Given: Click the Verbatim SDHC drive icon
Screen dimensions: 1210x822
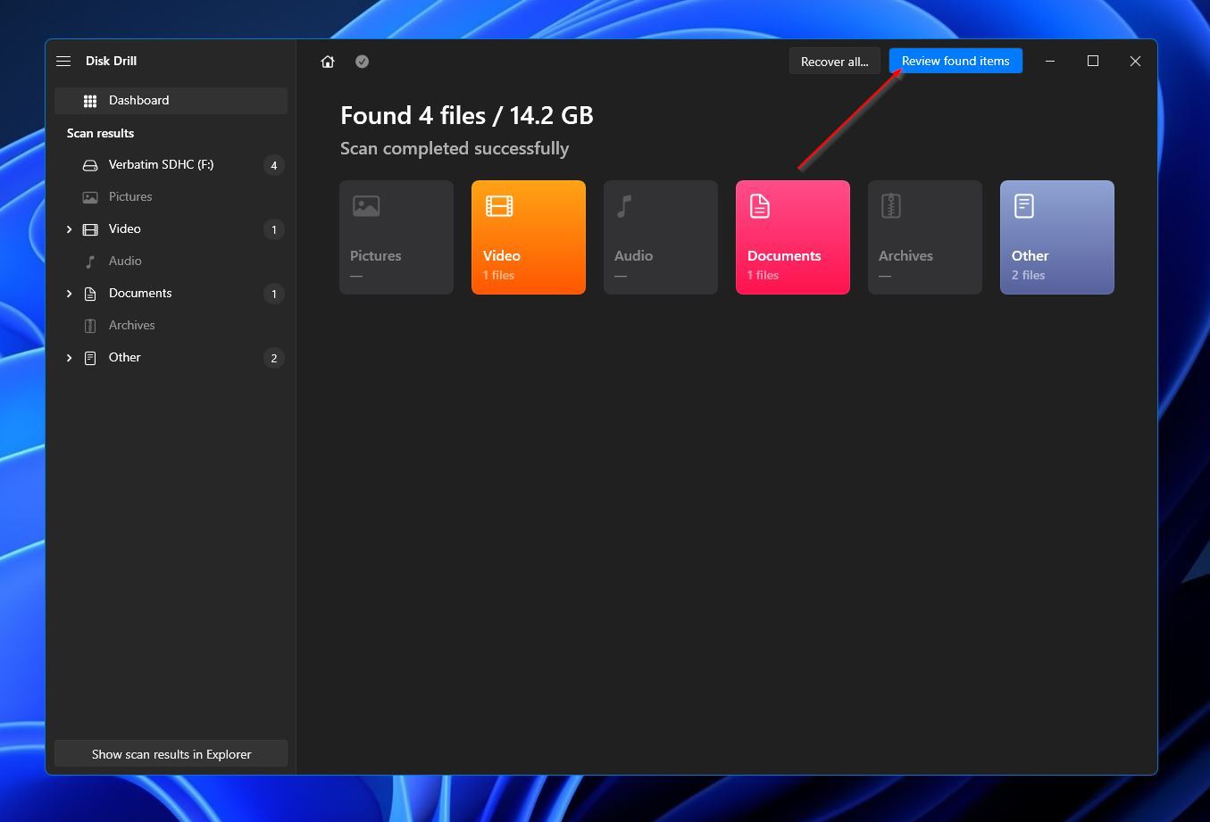Looking at the screenshot, I should (x=90, y=165).
